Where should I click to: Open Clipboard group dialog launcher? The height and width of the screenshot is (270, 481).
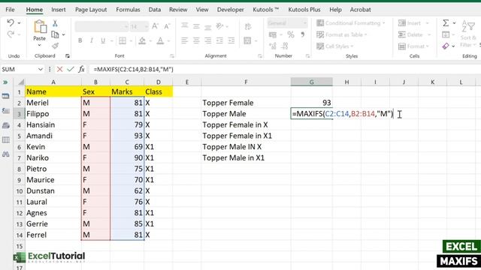[68, 56]
